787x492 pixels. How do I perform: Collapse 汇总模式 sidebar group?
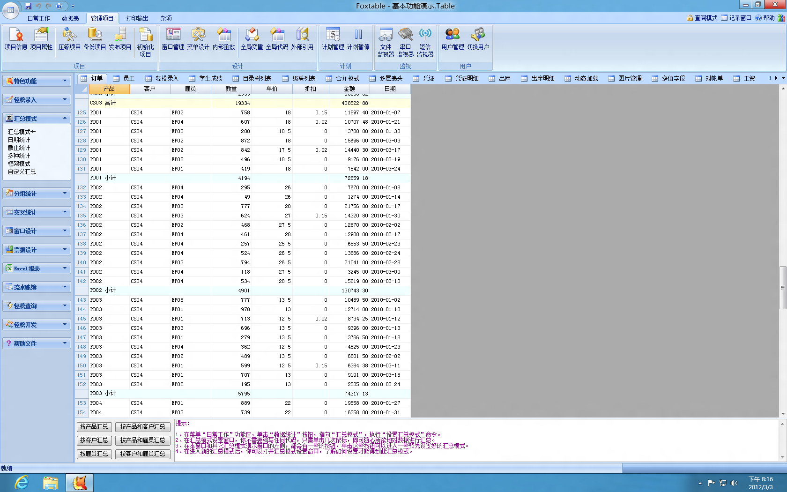pos(37,118)
